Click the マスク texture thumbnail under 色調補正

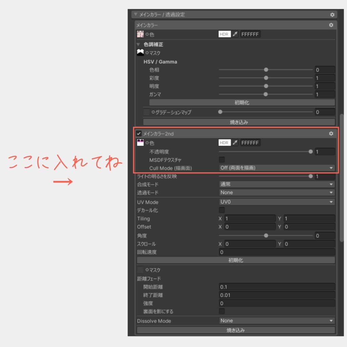click(141, 52)
